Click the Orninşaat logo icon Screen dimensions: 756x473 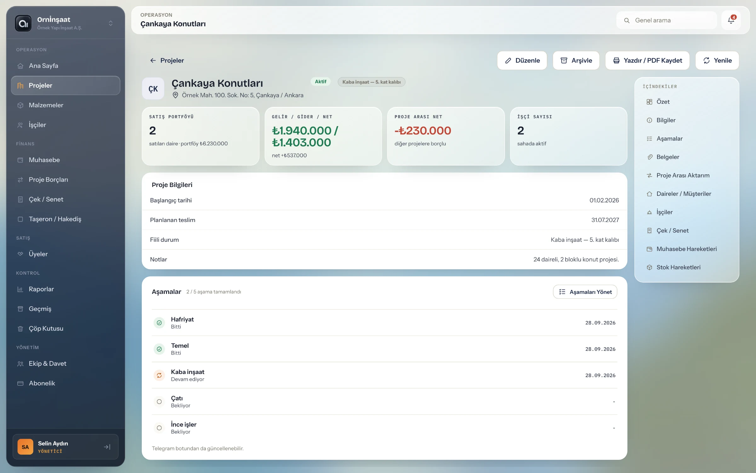(23, 23)
